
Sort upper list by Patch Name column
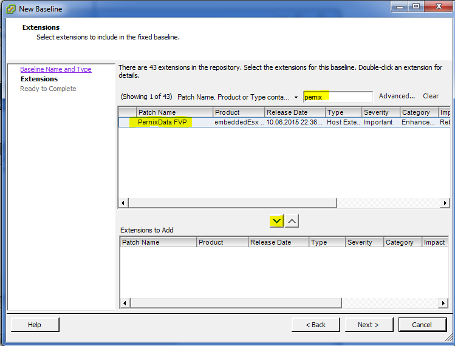coord(174,112)
